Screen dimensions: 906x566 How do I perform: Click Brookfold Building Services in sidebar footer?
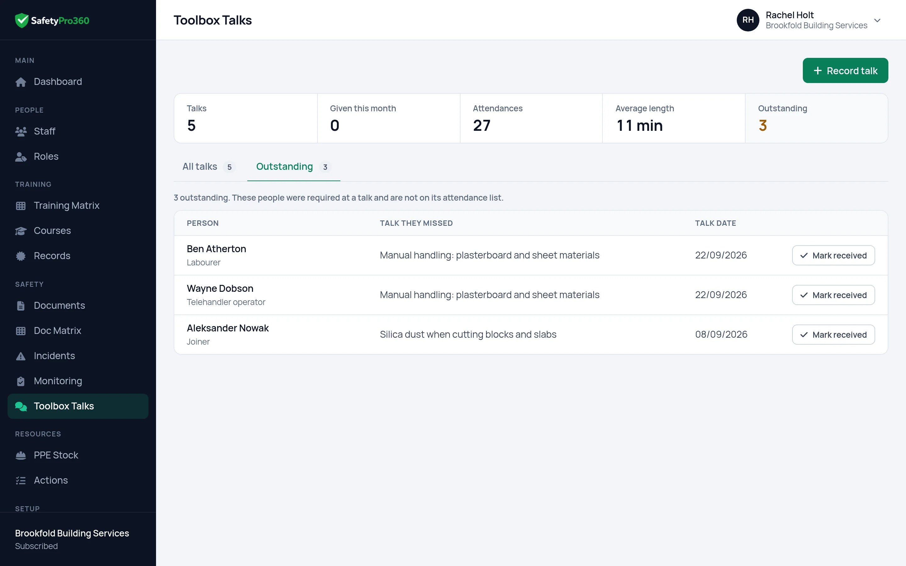(x=72, y=533)
